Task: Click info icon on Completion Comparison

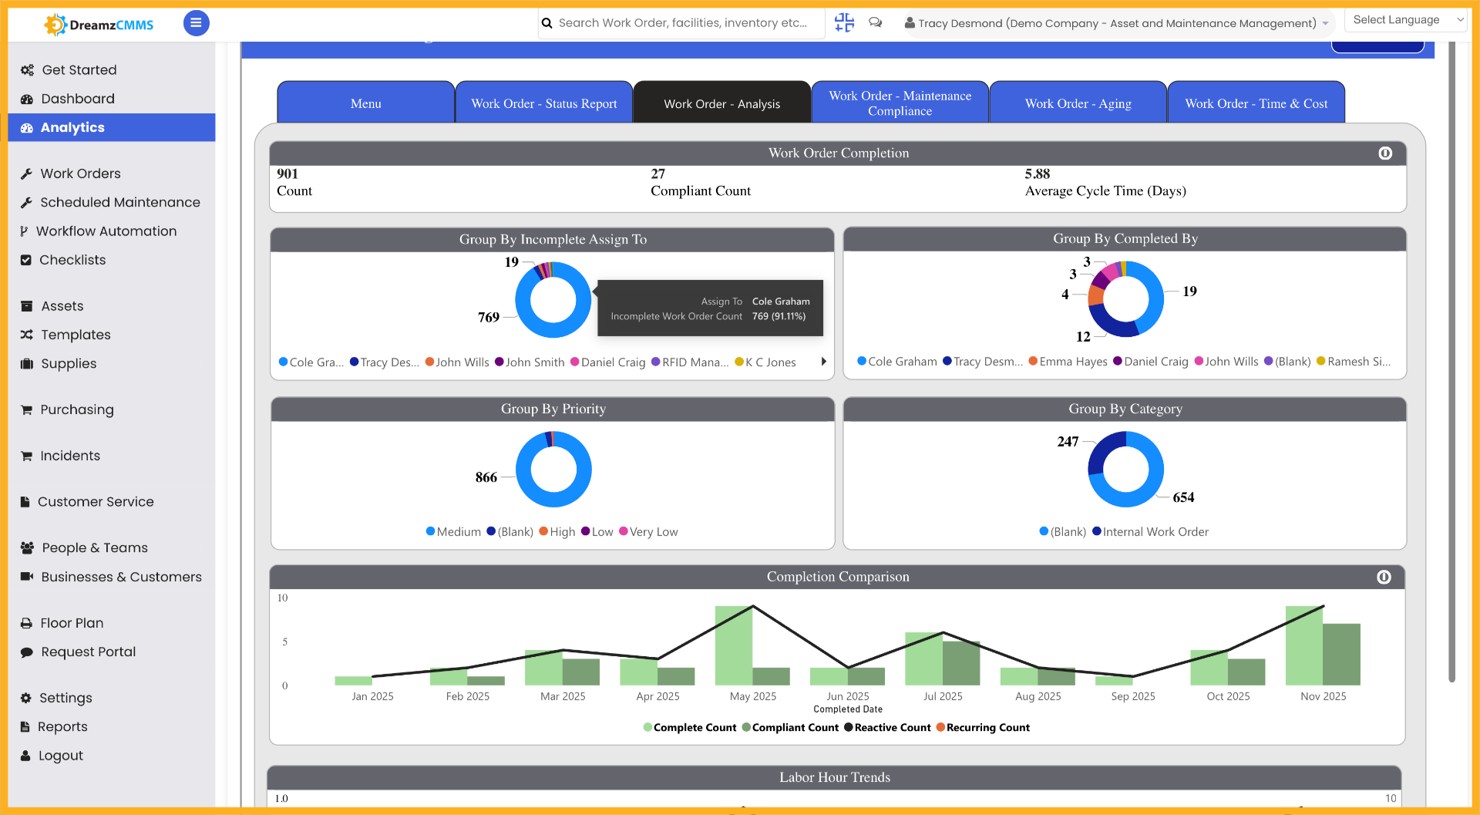Action: [1384, 577]
